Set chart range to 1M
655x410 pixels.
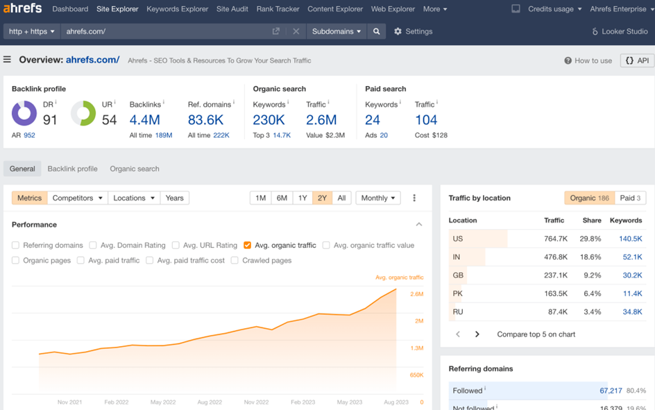(x=261, y=198)
